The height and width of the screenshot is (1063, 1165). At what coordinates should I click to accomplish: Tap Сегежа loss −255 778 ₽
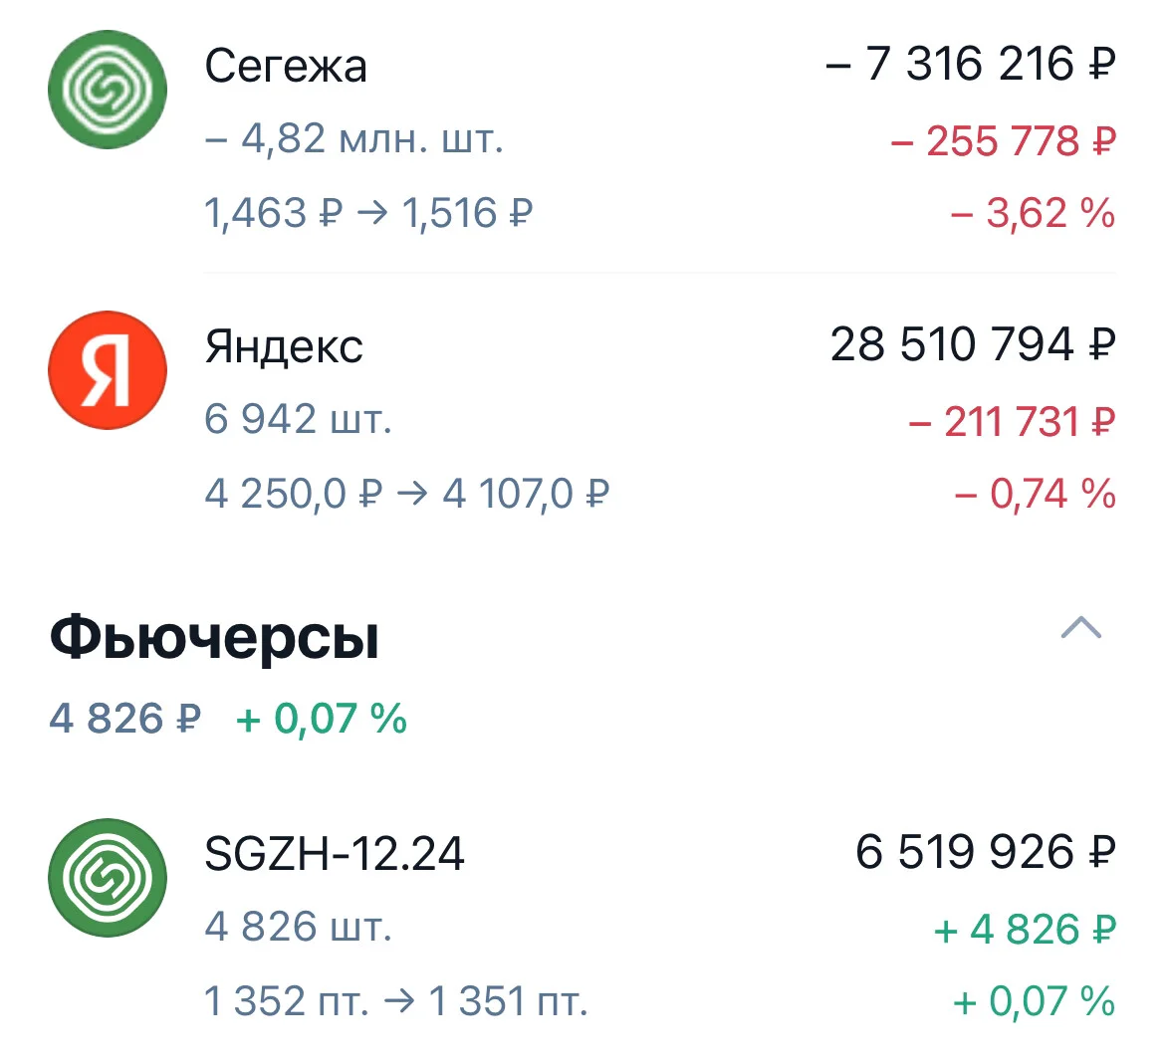click(x=1003, y=141)
